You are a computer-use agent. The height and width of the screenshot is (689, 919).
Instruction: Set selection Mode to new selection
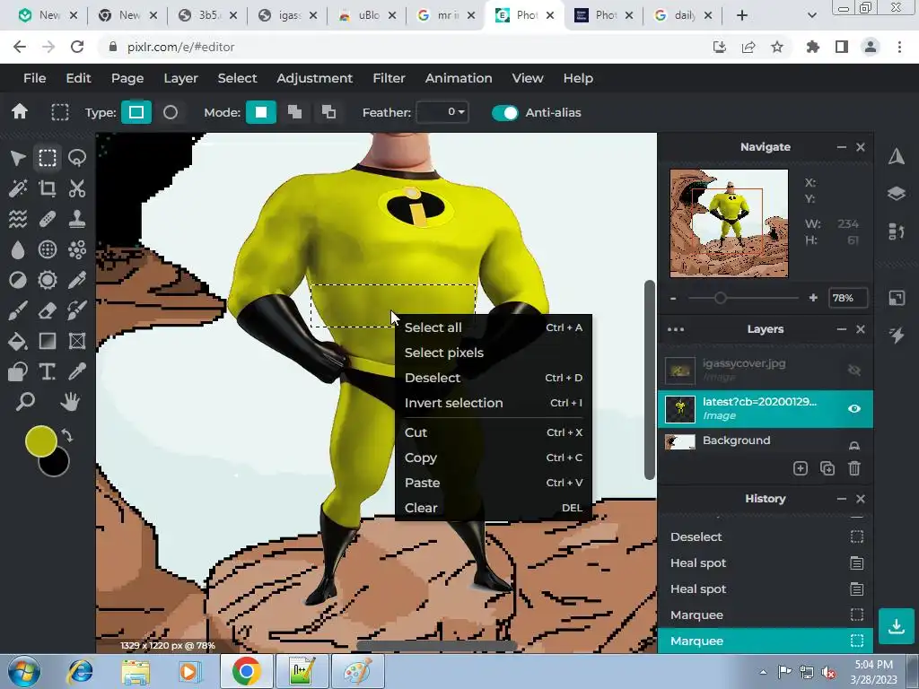[261, 112]
